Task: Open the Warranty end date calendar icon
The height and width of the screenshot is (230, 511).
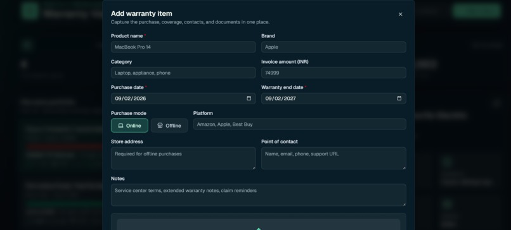Action: (x=399, y=99)
